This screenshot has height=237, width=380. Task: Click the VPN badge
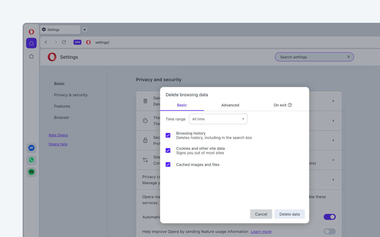(77, 42)
